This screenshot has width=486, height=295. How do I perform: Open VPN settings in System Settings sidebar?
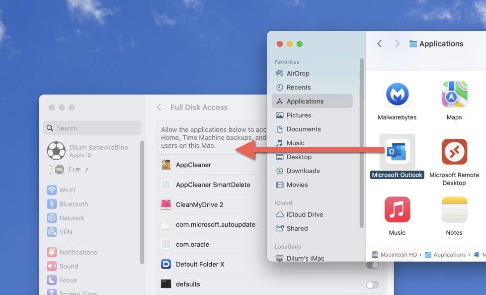[x=60, y=232]
